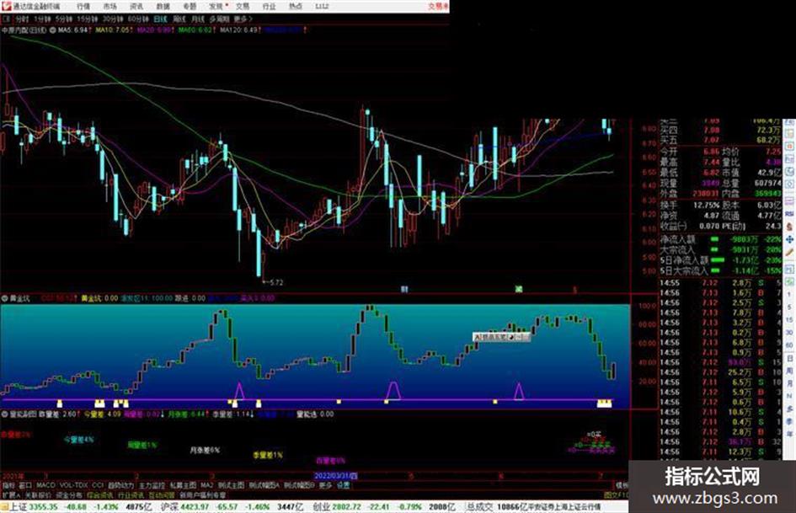This screenshot has height=513, width=796.
Task: Click the red 交易 button at top right
Action: (437, 6)
